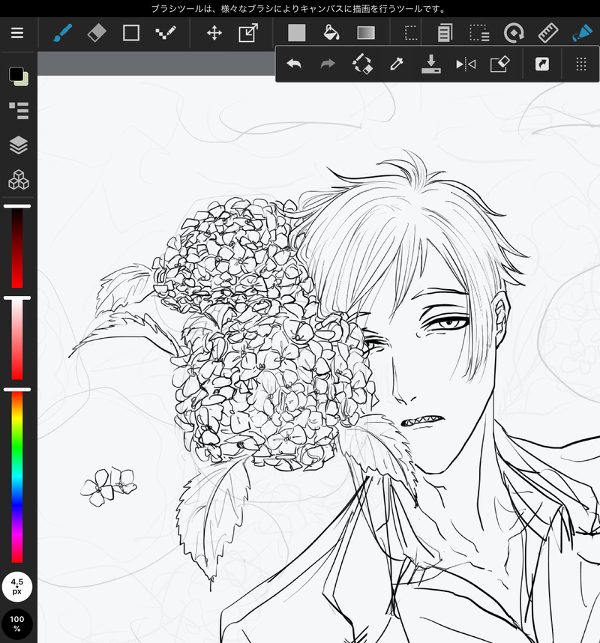Select the Bucket fill tool
The height and width of the screenshot is (643, 600).
(x=331, y=33)
